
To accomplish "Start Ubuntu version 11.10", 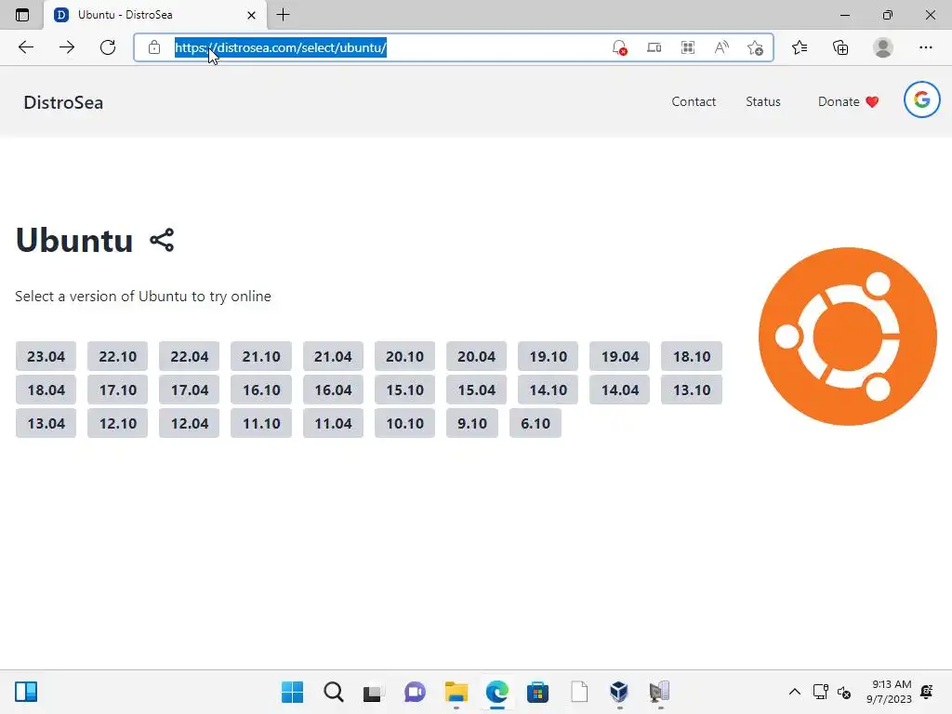I will [x=261, y=423].
